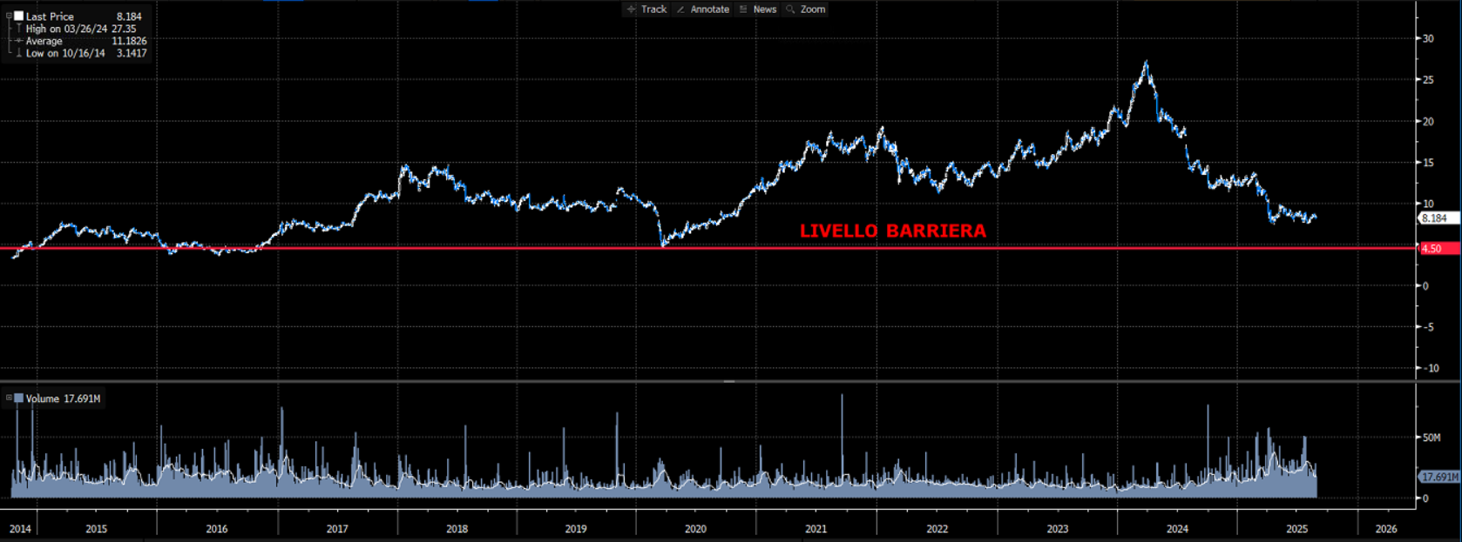Screen dimensions: 1462x542
Task: Click the 2020 label on time axis
Action: (x=695, y=529)
